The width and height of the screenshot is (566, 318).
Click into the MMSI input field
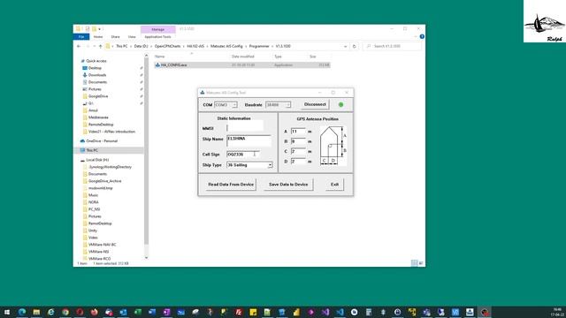coord(245,128)
